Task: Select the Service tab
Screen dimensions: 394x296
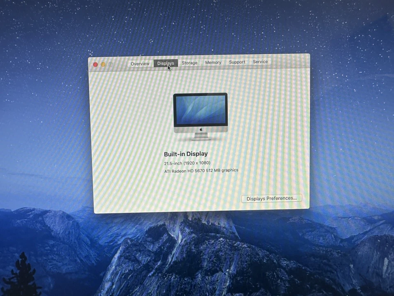Action: 260,62
